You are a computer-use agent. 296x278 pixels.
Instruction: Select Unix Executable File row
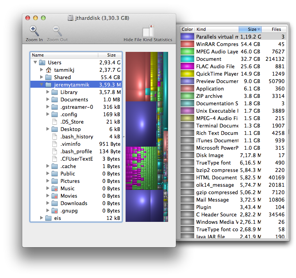pos(233,111)
